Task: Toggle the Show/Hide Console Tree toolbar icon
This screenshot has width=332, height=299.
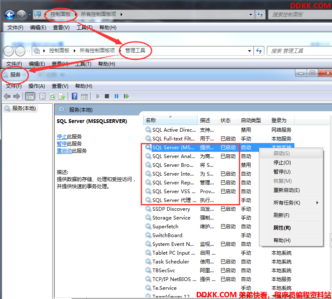Action: click(x=30, y=97)
